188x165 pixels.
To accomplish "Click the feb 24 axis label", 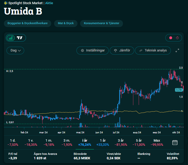I will pos(24,133).
